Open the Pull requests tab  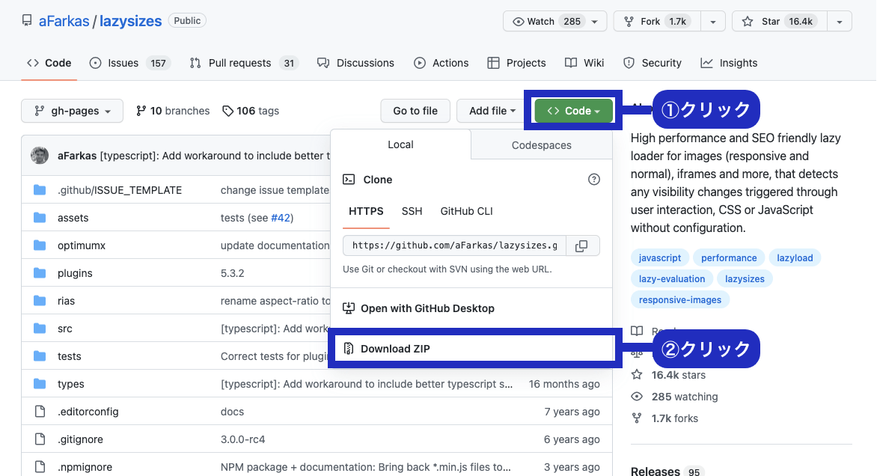245,63
